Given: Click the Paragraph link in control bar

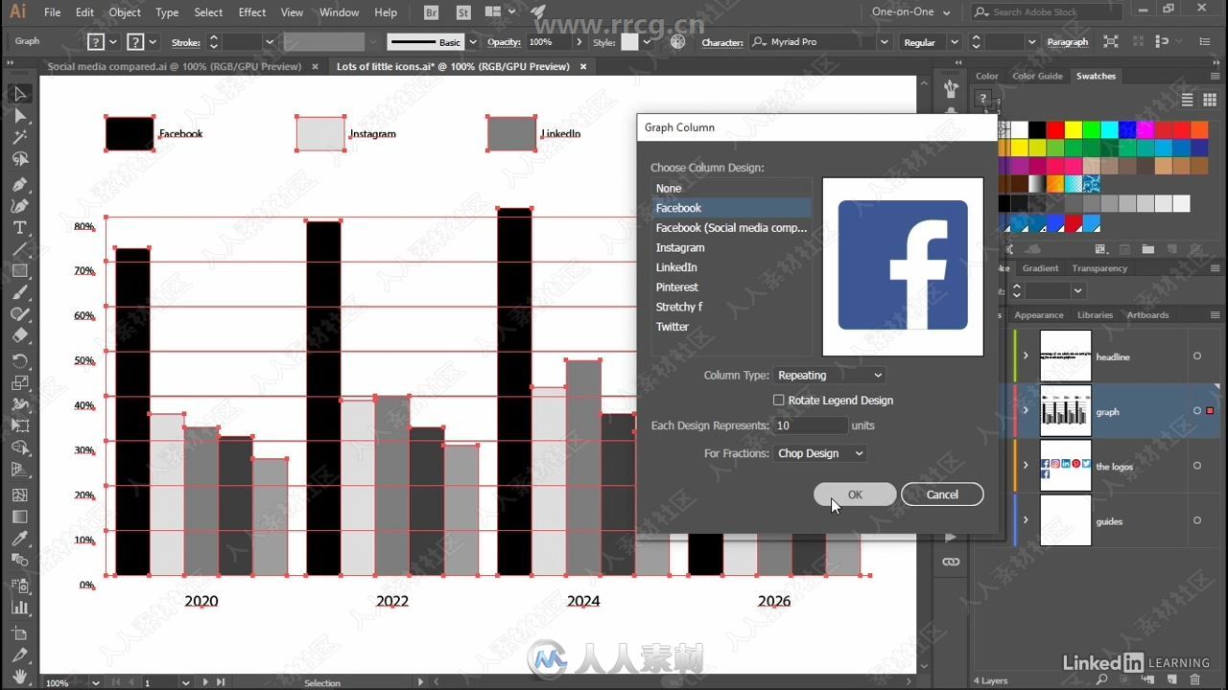Looking at the screenshot, I should click(1068, 42).
